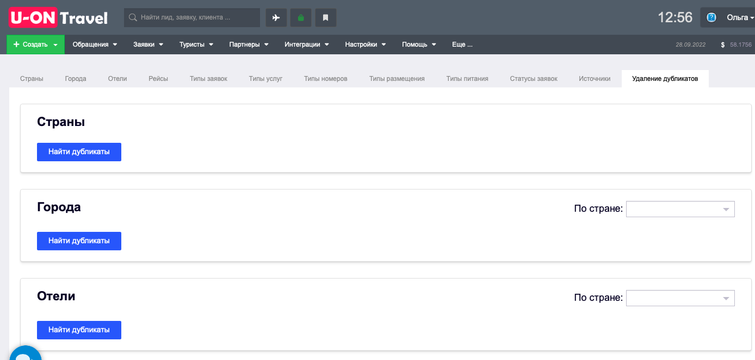Find duplicates in the Страны section
The height and width of the screenshot is (360, 755).
(79, 152)
